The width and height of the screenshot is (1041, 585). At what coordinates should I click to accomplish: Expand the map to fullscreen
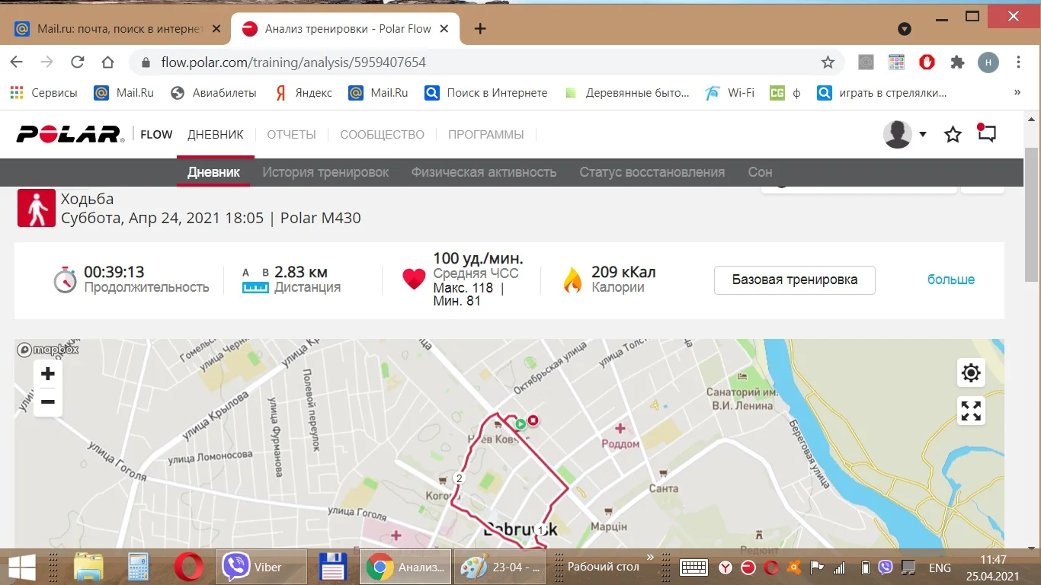coord(971,411)
